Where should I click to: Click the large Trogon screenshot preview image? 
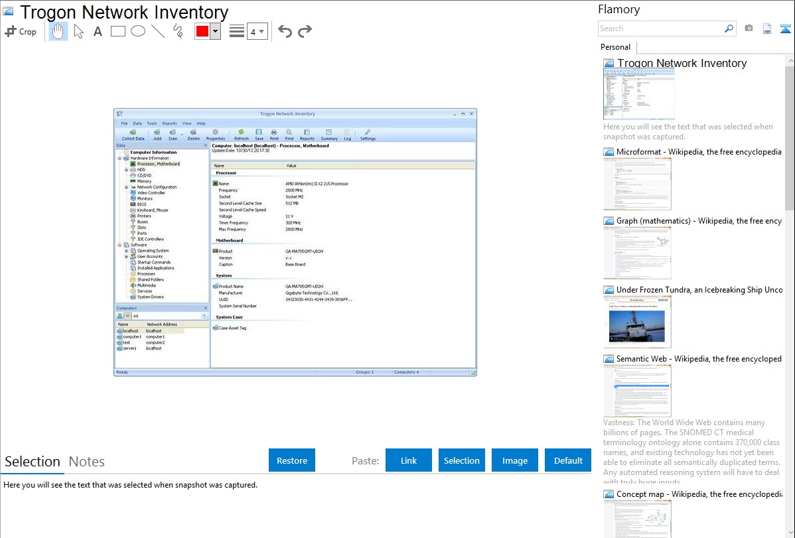(x=295, y=242)
